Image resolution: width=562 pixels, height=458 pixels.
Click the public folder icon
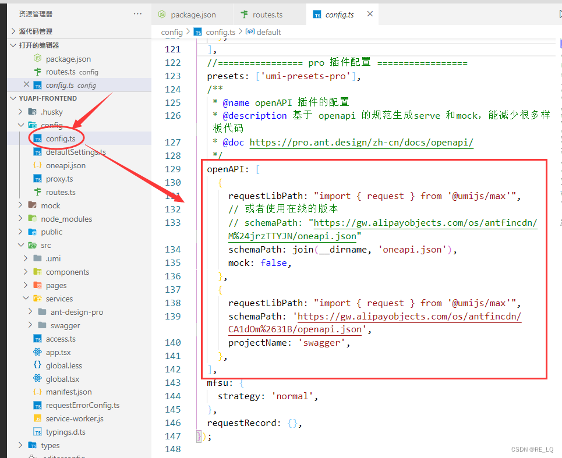(32, 232)
